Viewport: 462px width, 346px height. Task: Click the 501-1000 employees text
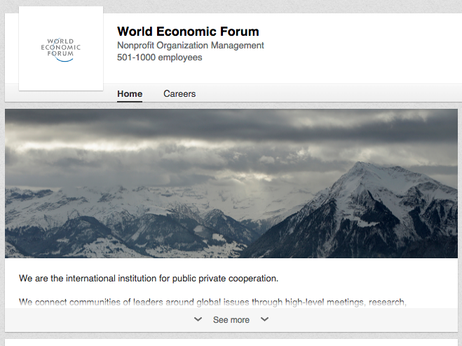click(x=159, y=58)
